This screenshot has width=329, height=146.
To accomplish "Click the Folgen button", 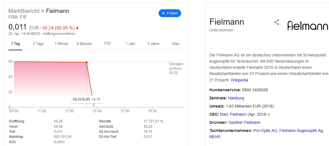I will [x=170, y=13].
